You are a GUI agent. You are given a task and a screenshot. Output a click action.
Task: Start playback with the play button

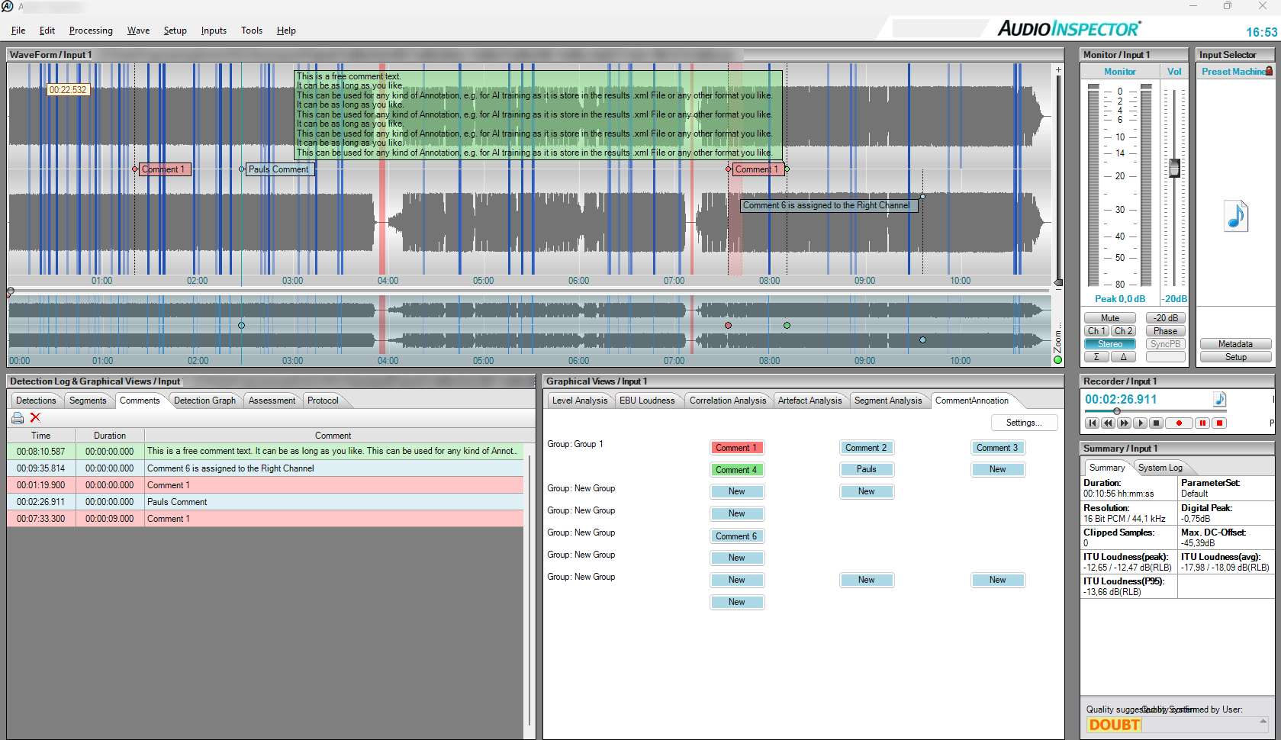[1141, 423]
